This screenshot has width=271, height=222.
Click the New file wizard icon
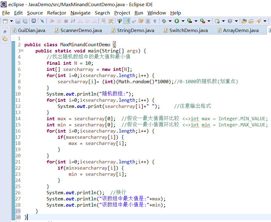[5, 21]
